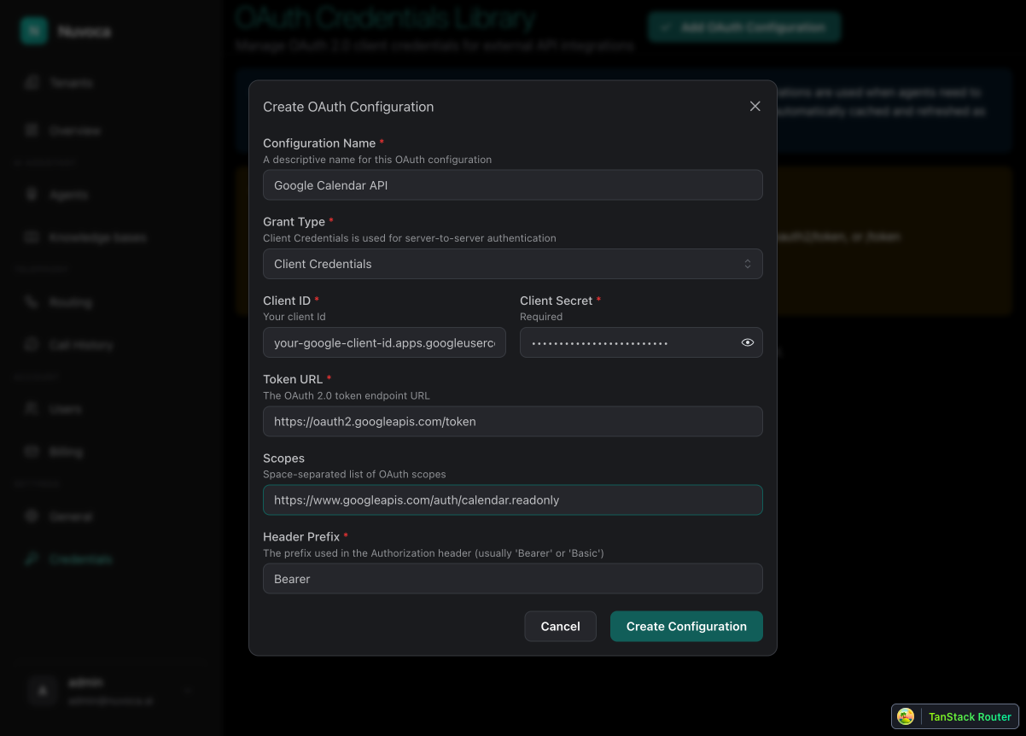
Task: Click into the Client ID field
Action: pos(385,342)
